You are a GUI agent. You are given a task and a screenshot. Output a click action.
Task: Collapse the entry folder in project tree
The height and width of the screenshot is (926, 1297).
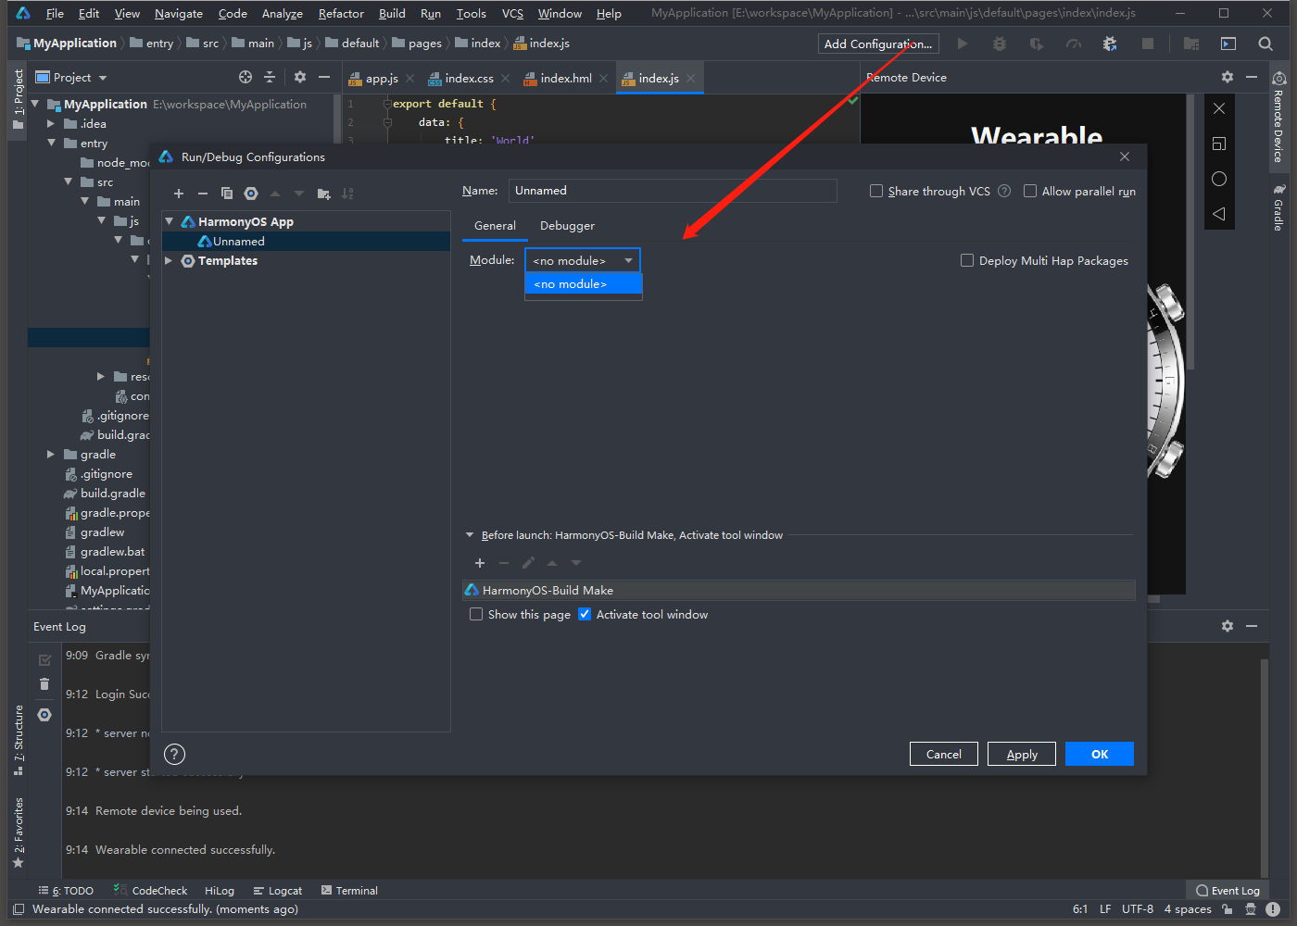(51, 144)
